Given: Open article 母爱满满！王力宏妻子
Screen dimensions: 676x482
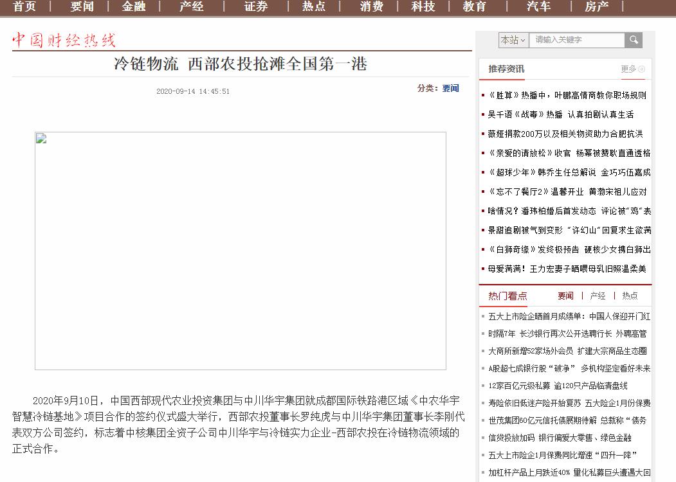Looking at the screenshot, I should coord(567,269).
